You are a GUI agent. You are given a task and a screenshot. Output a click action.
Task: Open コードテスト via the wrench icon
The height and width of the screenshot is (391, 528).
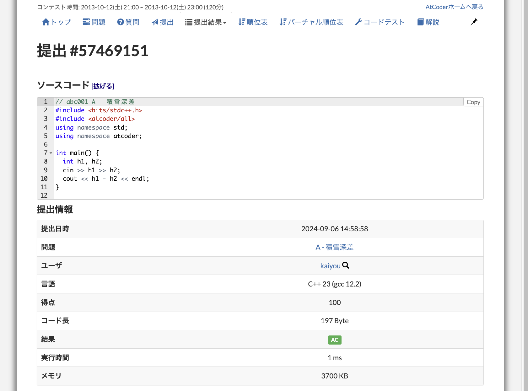point(358,22)
